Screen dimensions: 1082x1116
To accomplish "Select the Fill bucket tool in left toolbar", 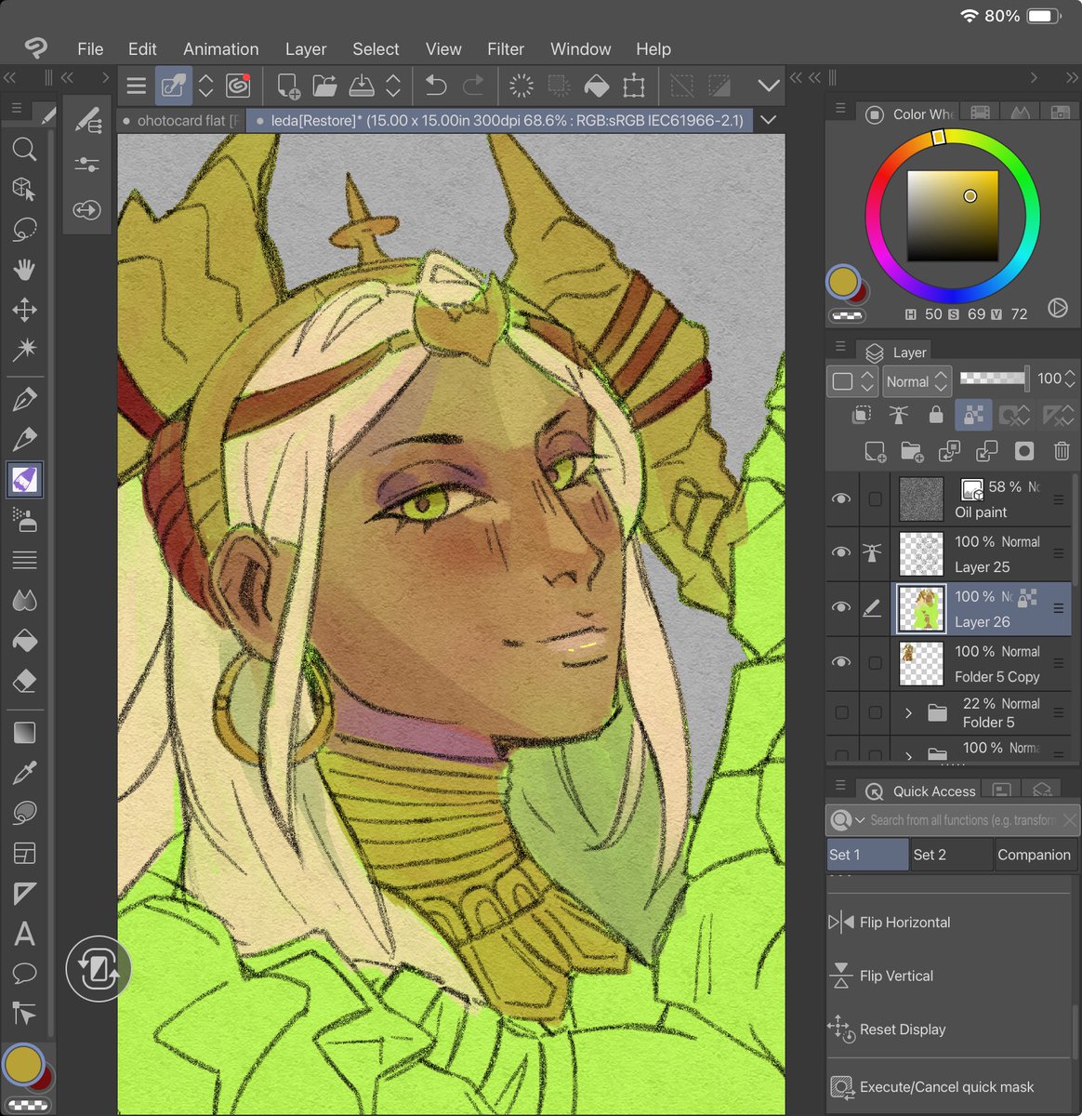I will 24,641.
